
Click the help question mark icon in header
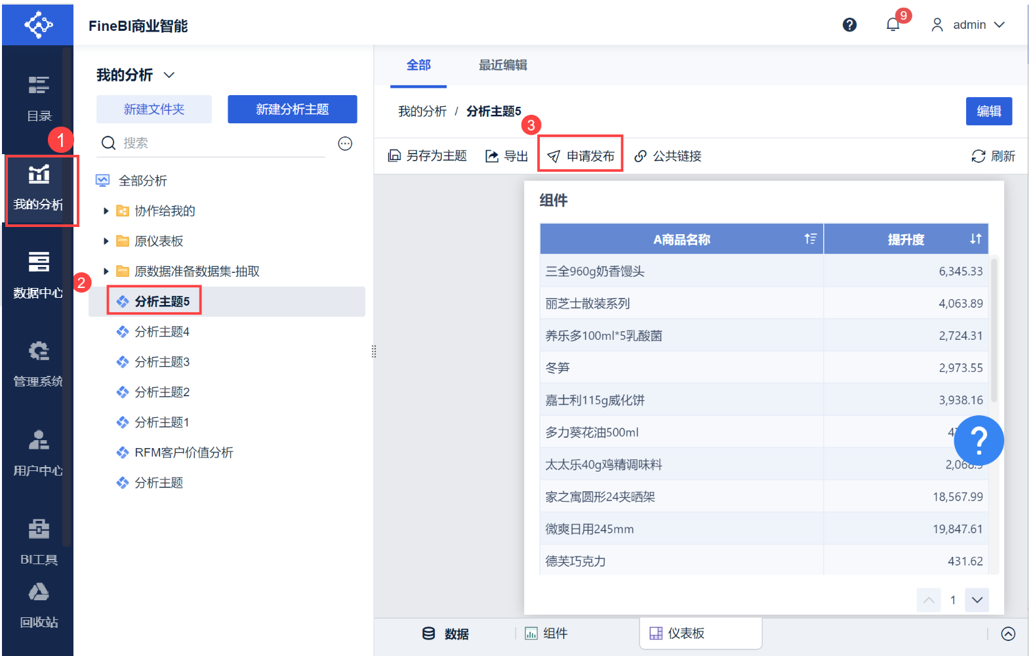[849, 25]
